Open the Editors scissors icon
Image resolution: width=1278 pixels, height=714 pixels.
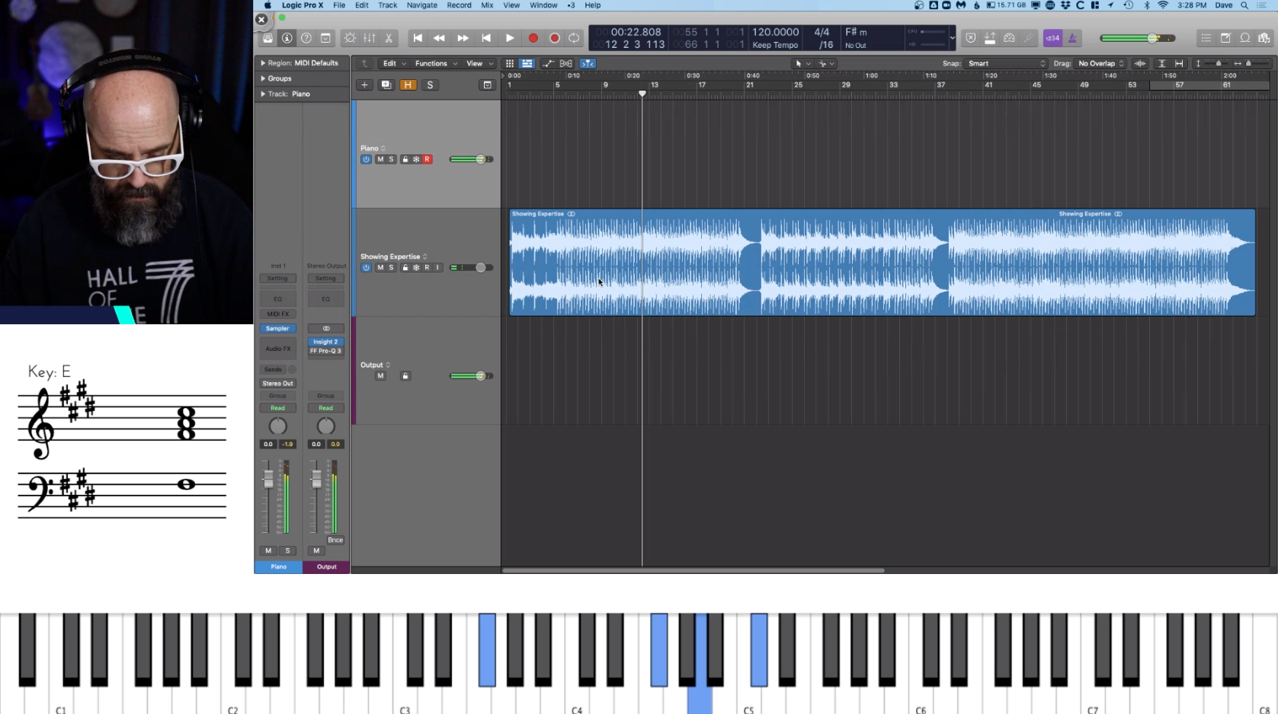389,38
